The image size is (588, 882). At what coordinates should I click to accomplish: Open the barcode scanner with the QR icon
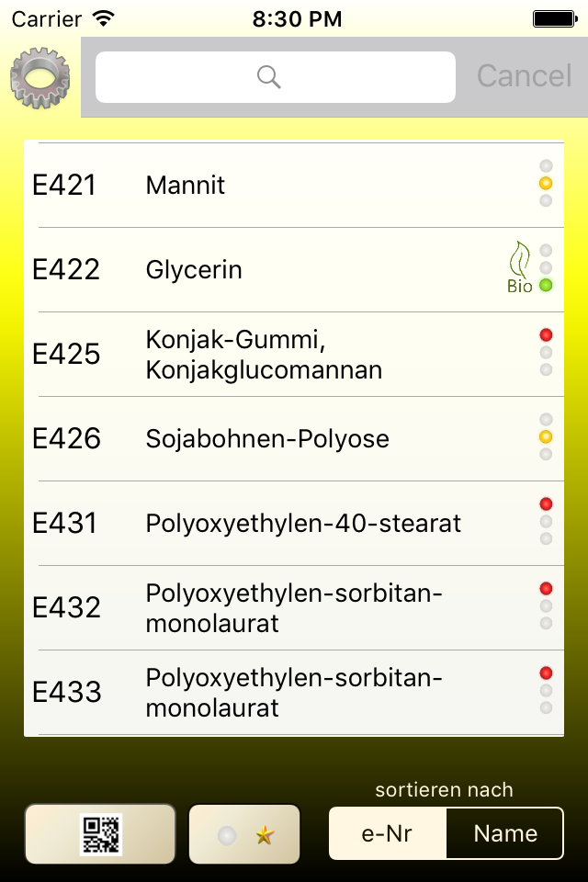click(100, 832)
